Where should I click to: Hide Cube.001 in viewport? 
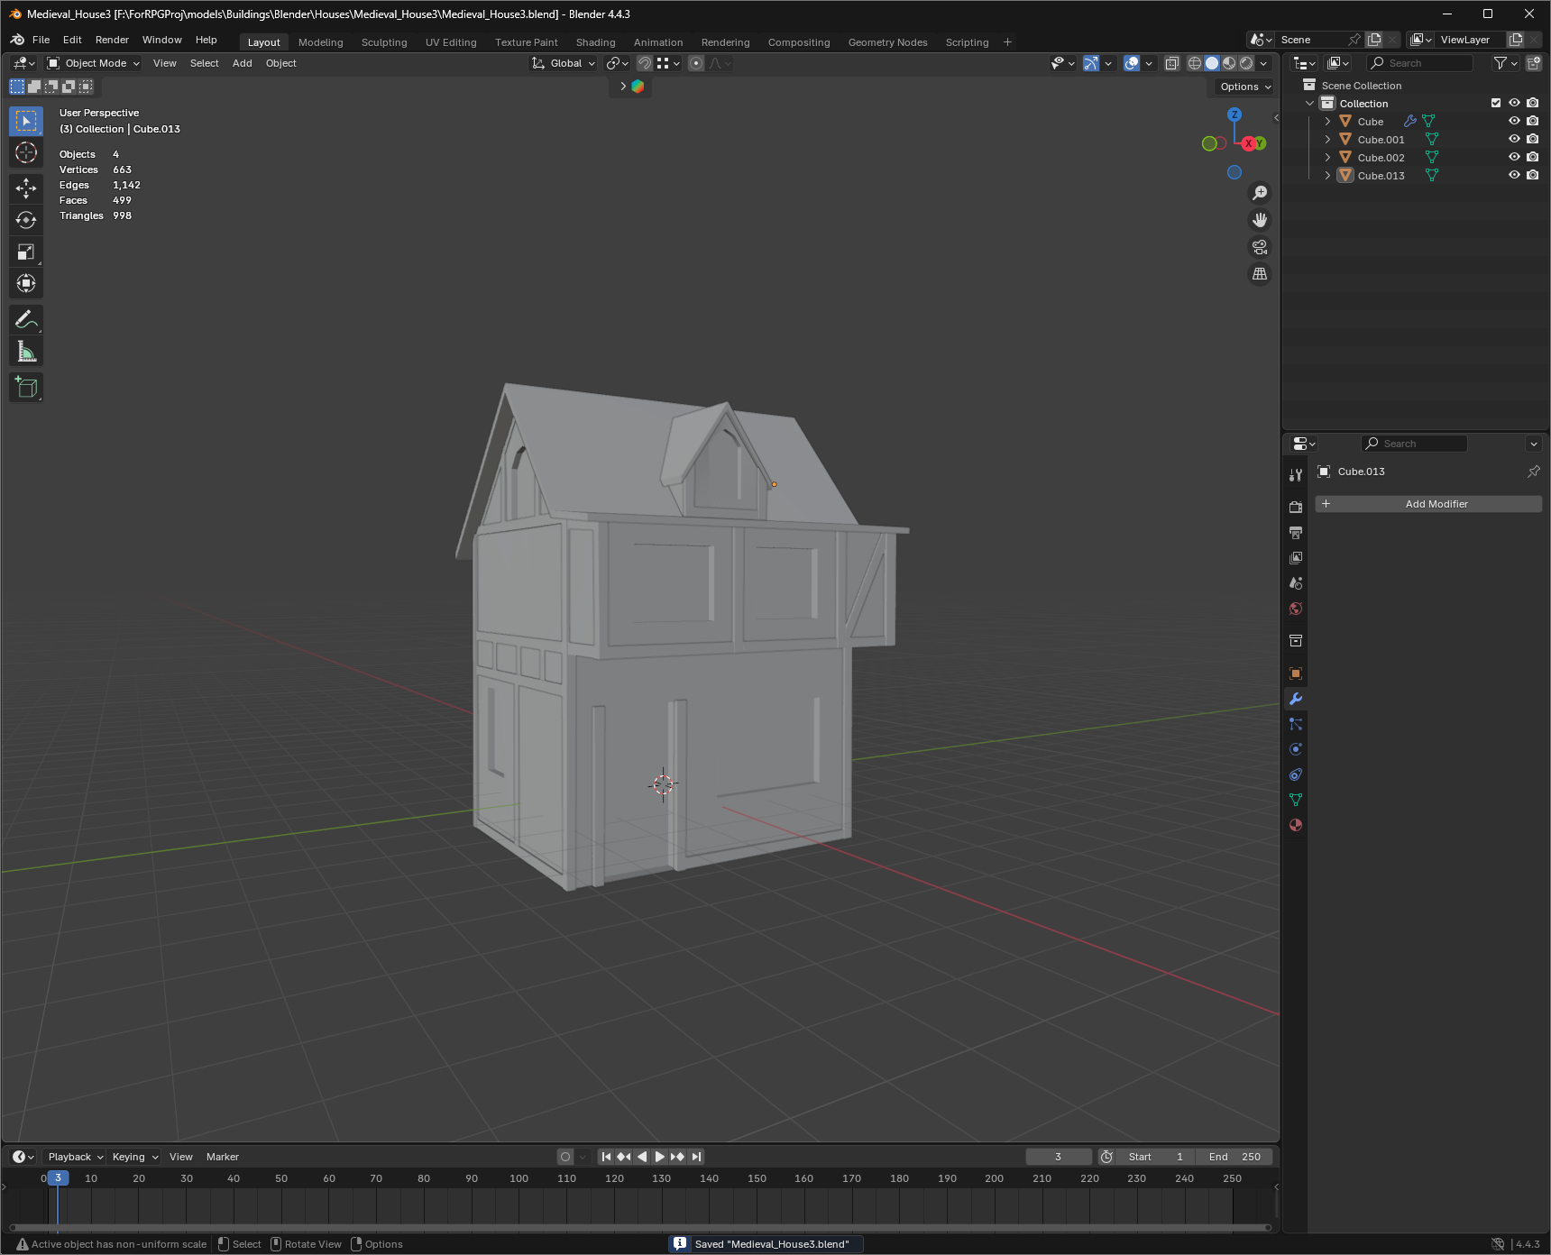point(1514,139)
